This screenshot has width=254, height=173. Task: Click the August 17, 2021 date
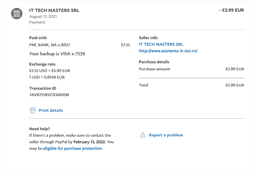point(43,16)
